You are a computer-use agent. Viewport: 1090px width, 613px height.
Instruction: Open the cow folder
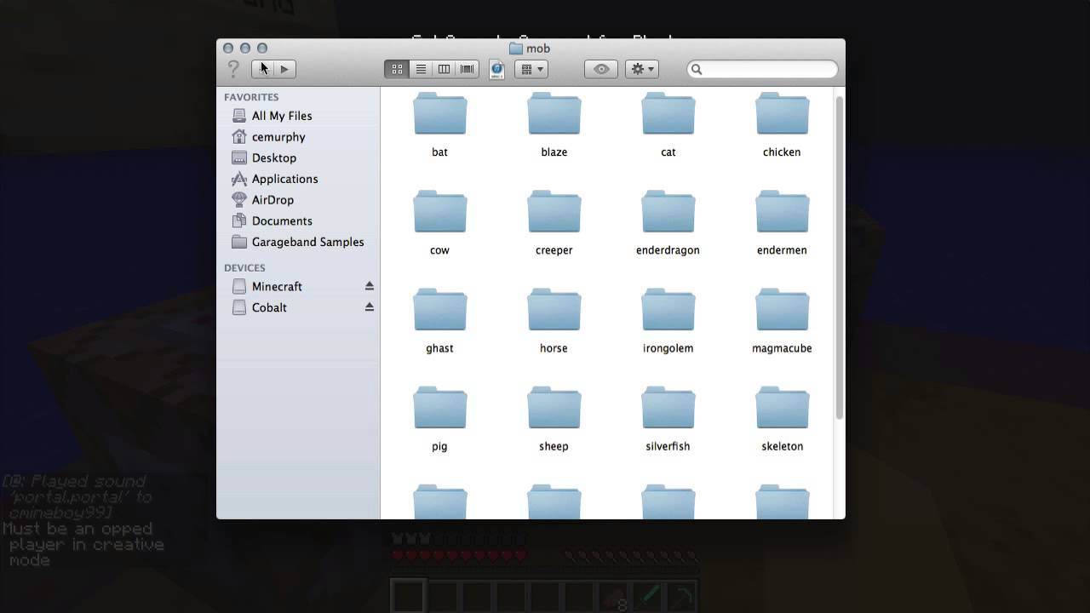[x=439, y=212]
